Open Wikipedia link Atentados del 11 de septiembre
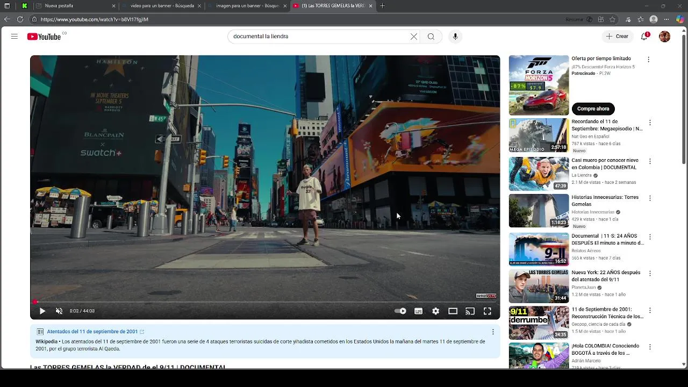The width and height of the screenshot is (688, 387). (92, 332)
